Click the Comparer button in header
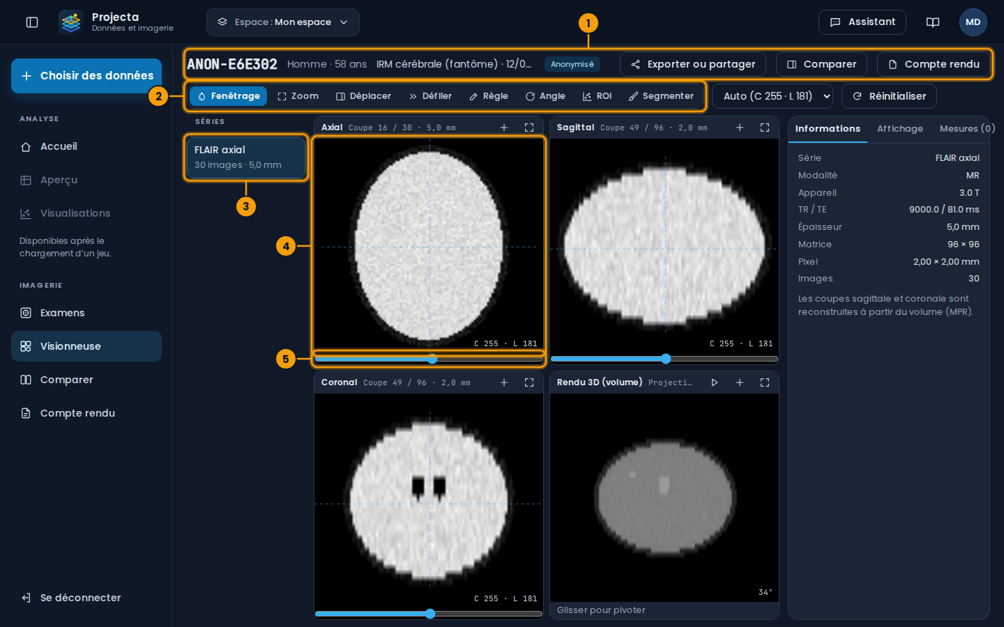This screenshot has width=1004, height=627. point(821,64)
